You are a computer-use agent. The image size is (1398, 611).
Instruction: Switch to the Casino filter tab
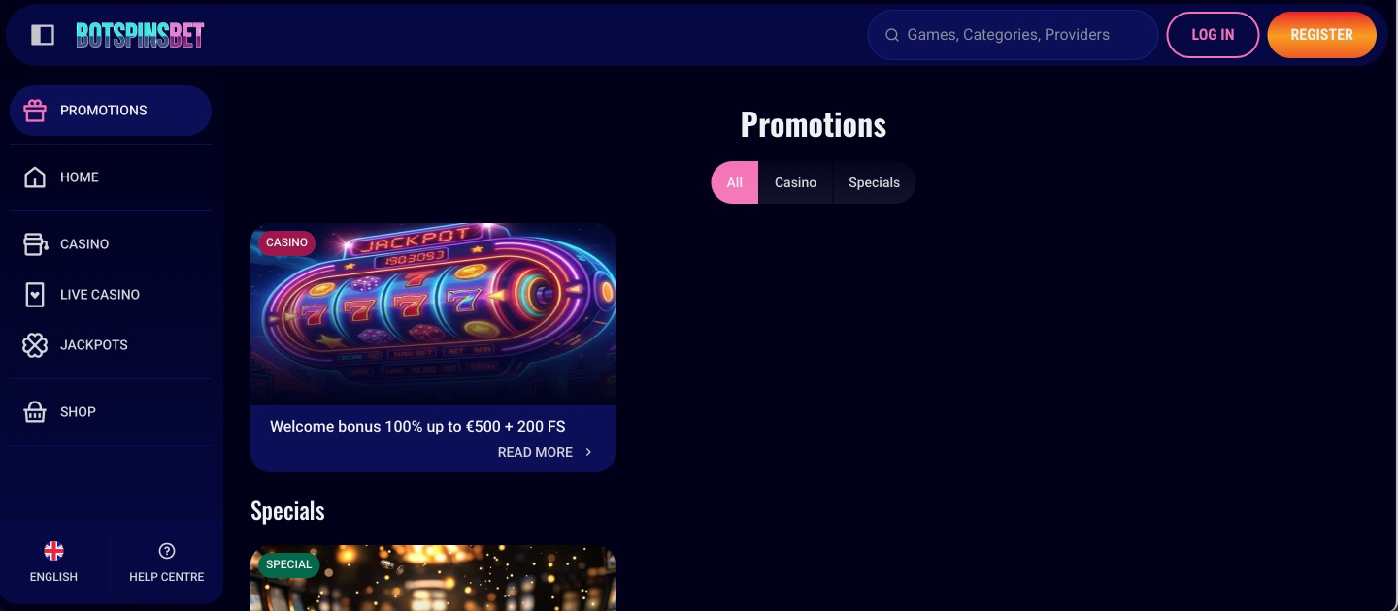click(x=795, y=182)
